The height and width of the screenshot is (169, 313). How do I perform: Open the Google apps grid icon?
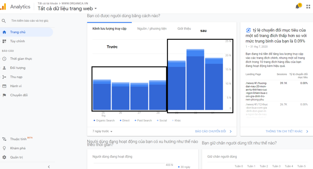tap(308, 7)
